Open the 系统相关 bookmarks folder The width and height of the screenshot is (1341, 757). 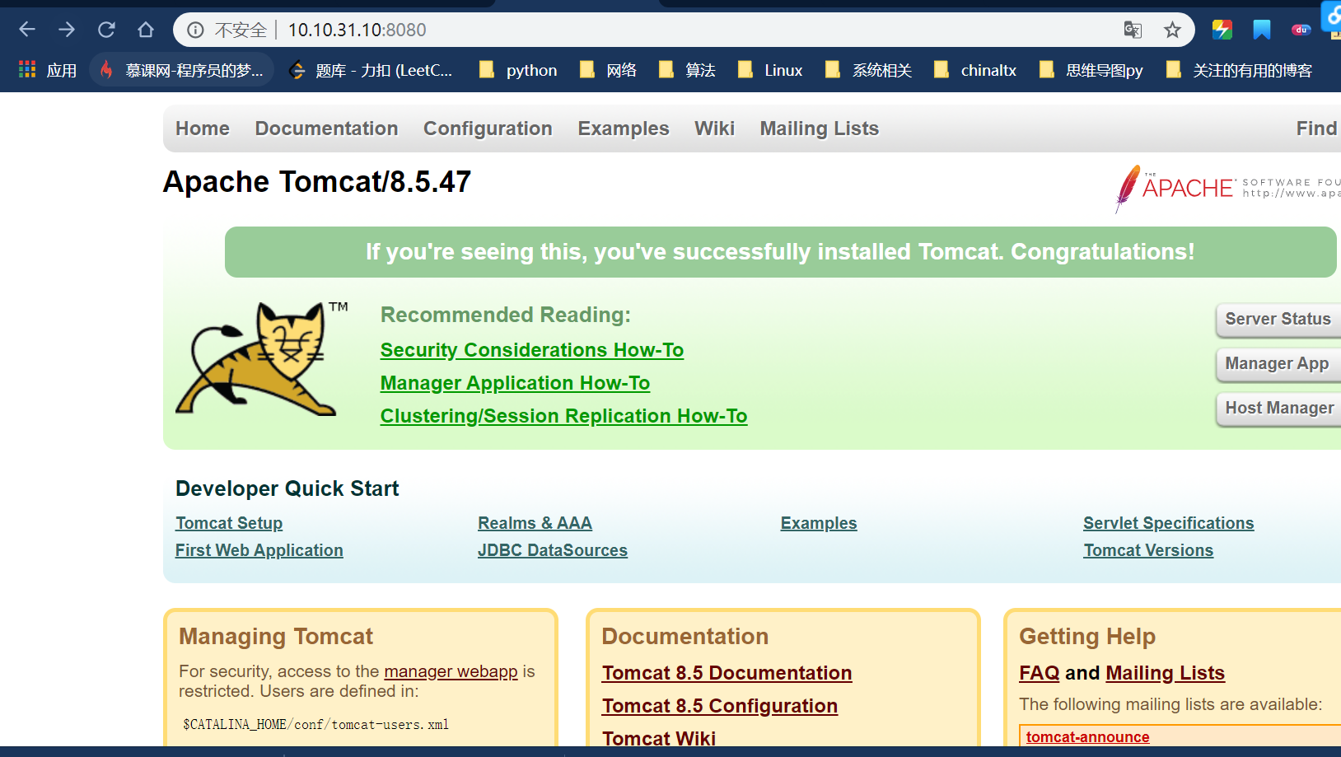point(867,70)
